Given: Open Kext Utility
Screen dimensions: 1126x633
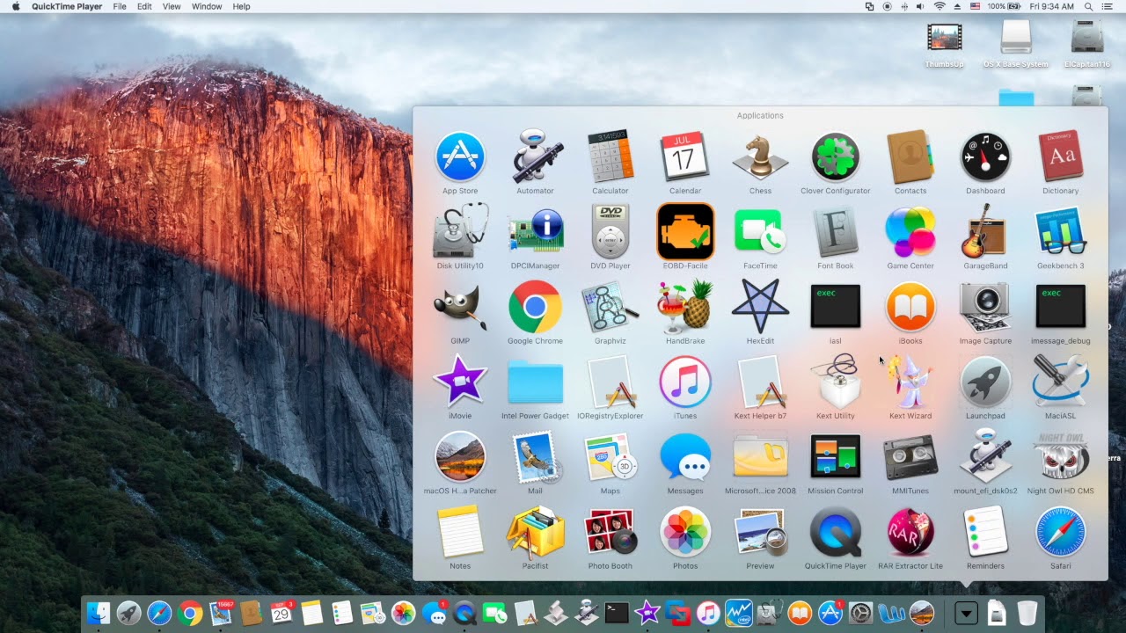Looking at the screenshot, I should [x=836, y=382].
